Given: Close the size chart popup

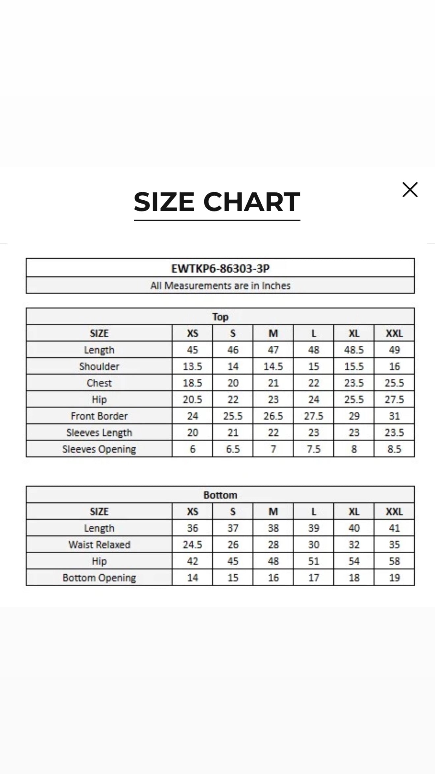Looking at the screenshot, I should tap(410, 190).
